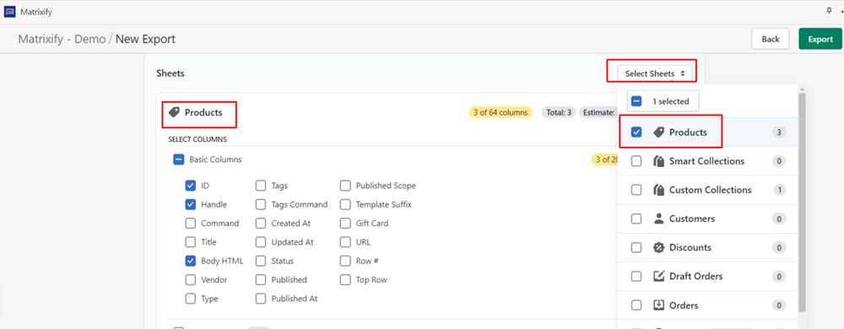Click the Products tag icon in the sheet header
This screenshot has width=844, height=329.
(x=174, y=112)
